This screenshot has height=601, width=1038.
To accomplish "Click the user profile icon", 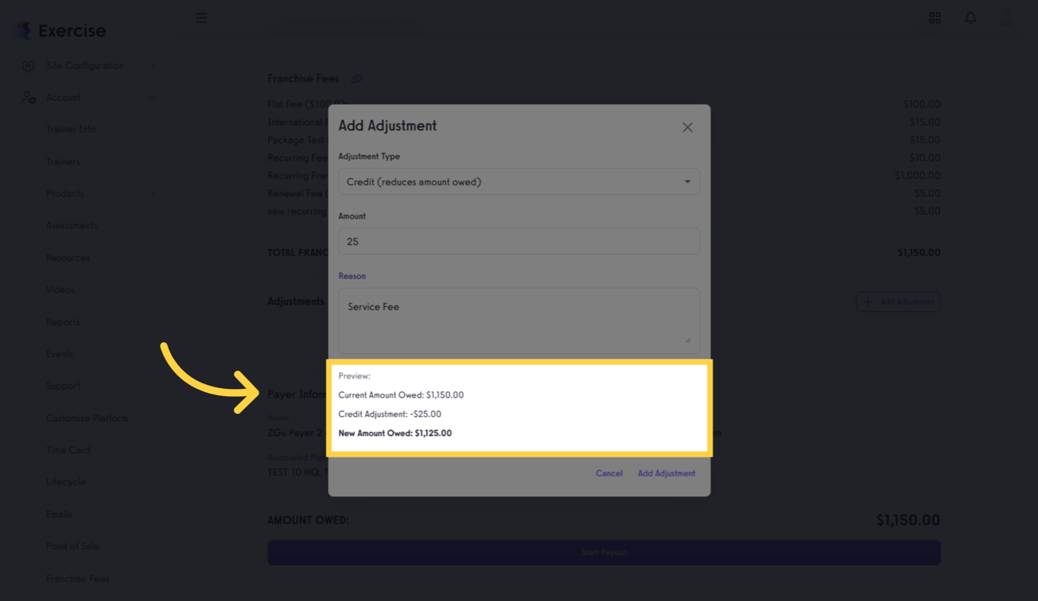I will click(1007, 17).
